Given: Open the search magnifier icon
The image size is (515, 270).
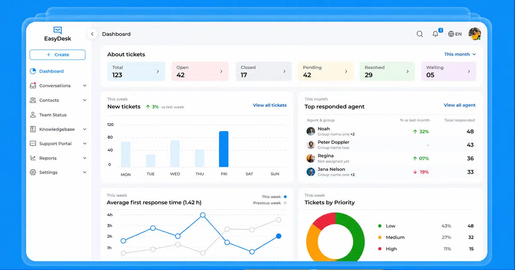Looking at the screenshot, I should 420,34.
